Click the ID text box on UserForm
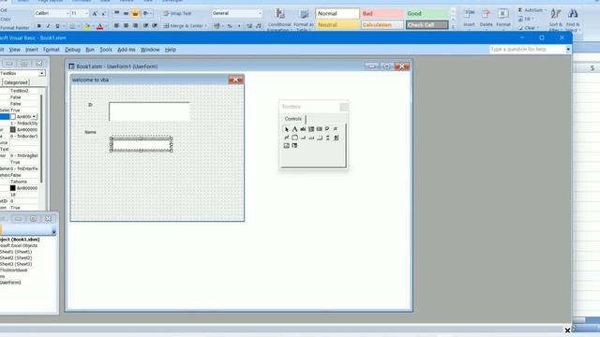The image size is (600, 337). 149,111
